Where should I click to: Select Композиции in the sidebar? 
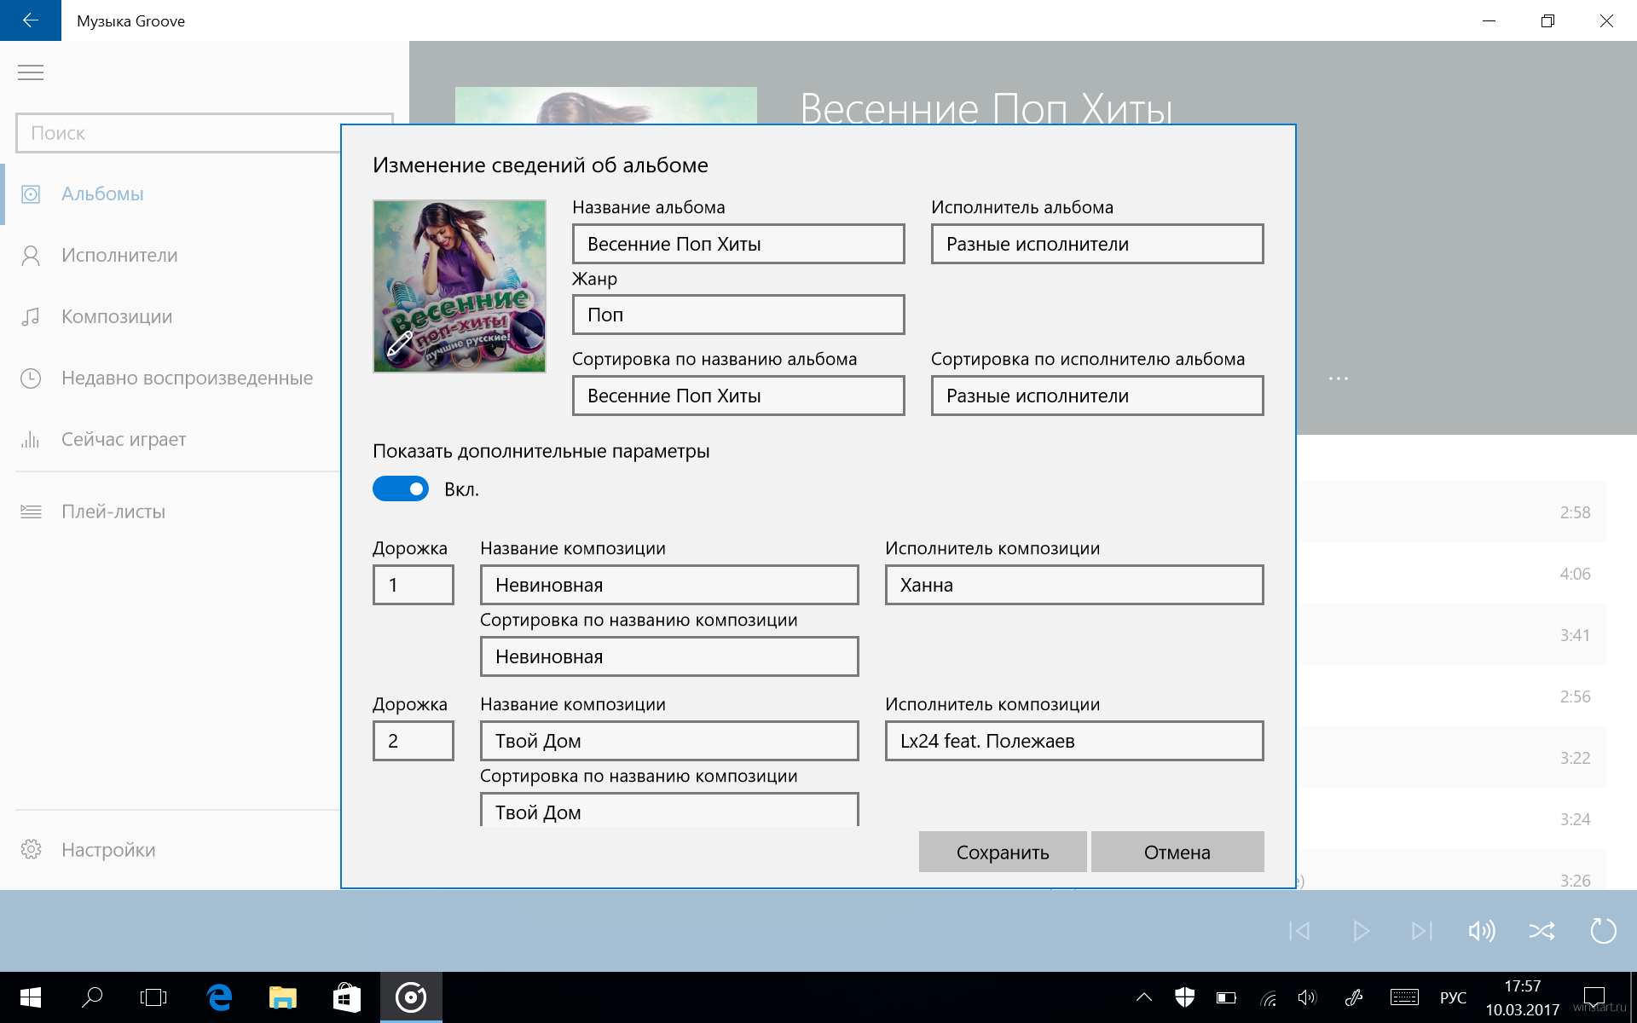point(117,317)
